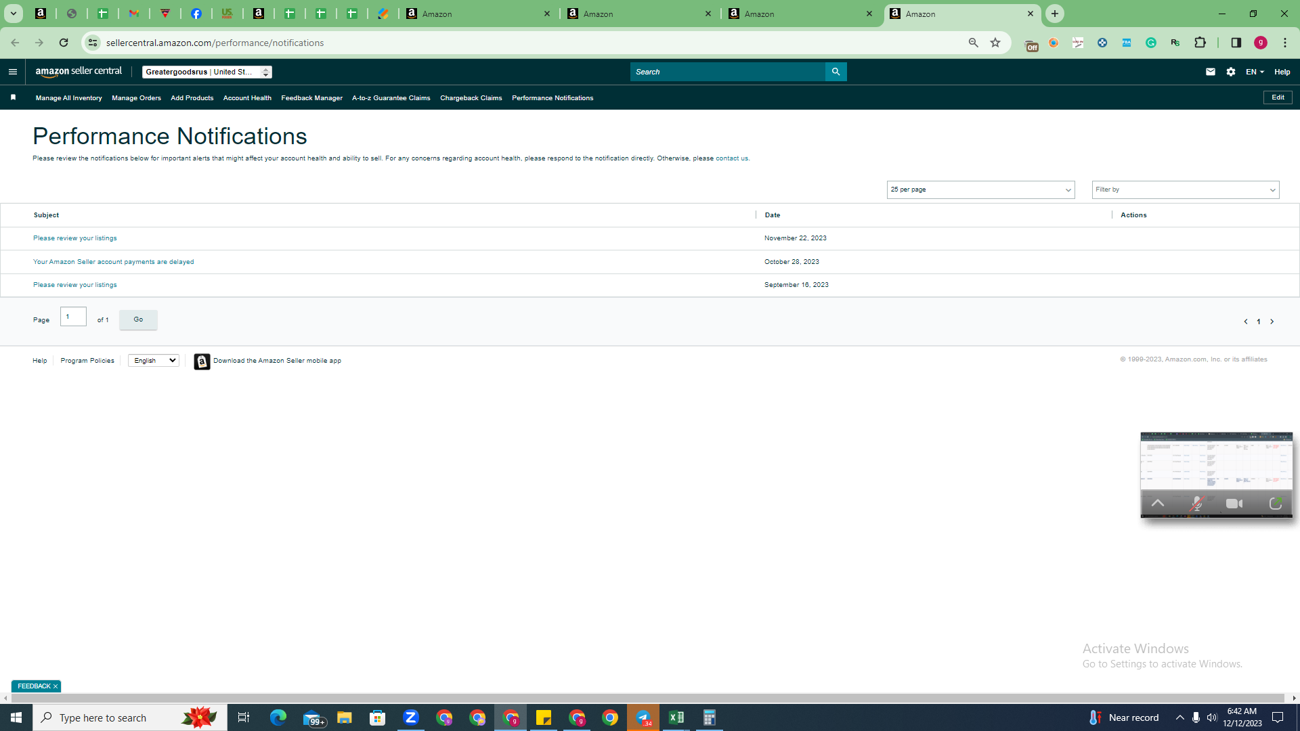Go back in browser history
Screen dimensions: 1300x731
pos(15,43)
